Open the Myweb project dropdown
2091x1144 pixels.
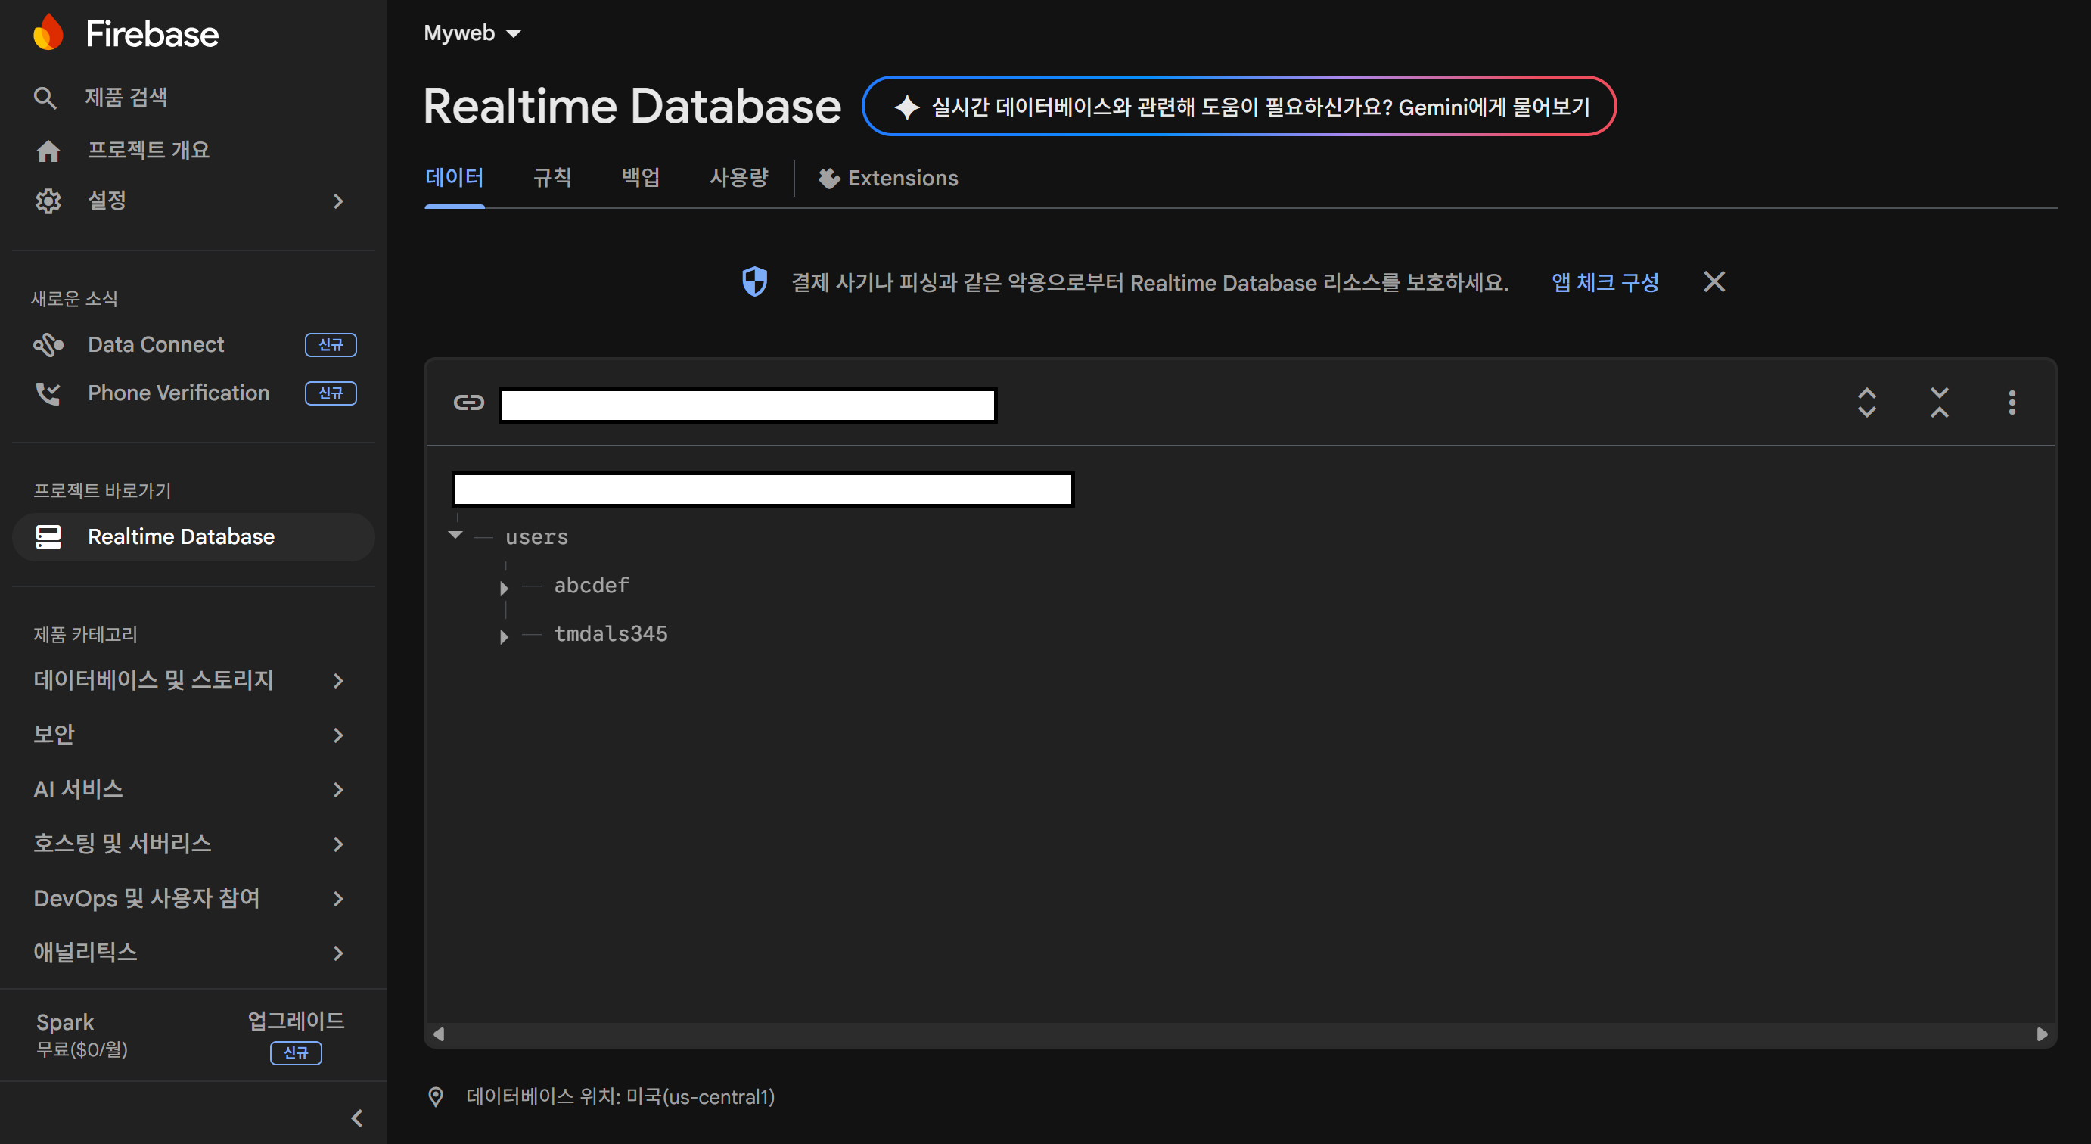[472, 33]
